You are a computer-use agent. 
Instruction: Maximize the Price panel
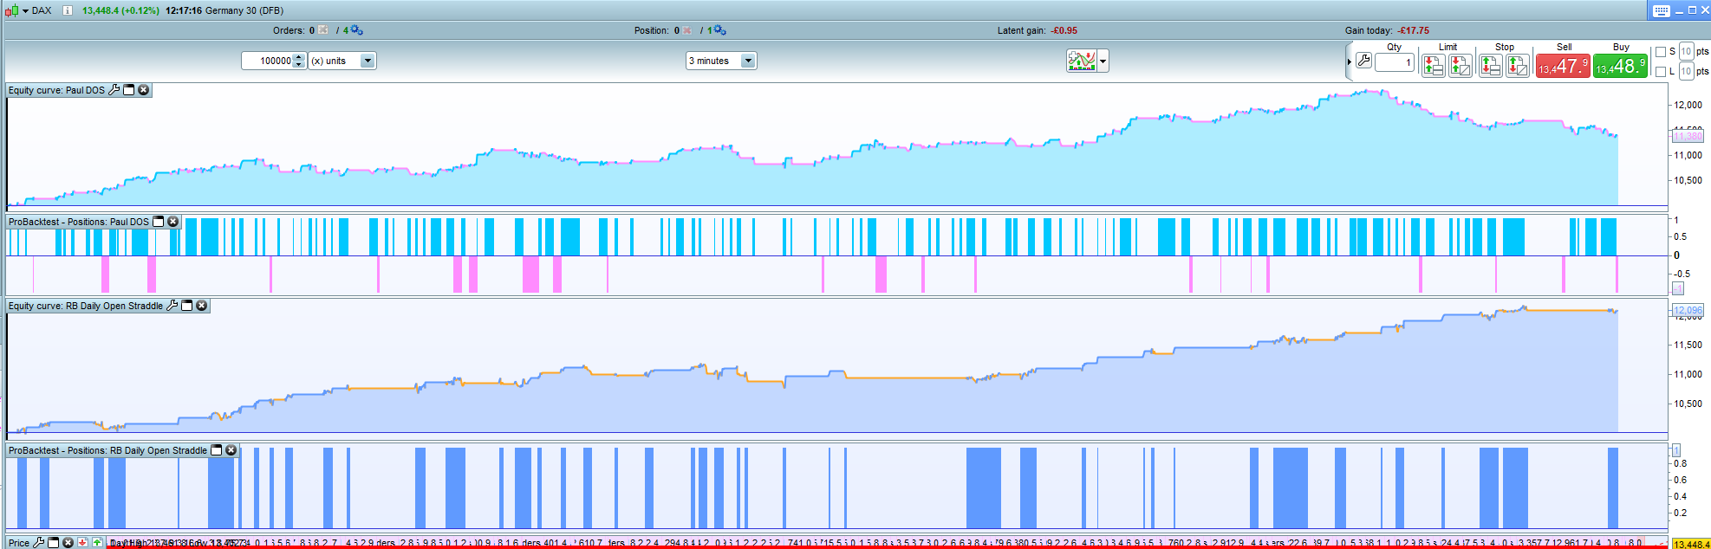[x=54, y=543]
